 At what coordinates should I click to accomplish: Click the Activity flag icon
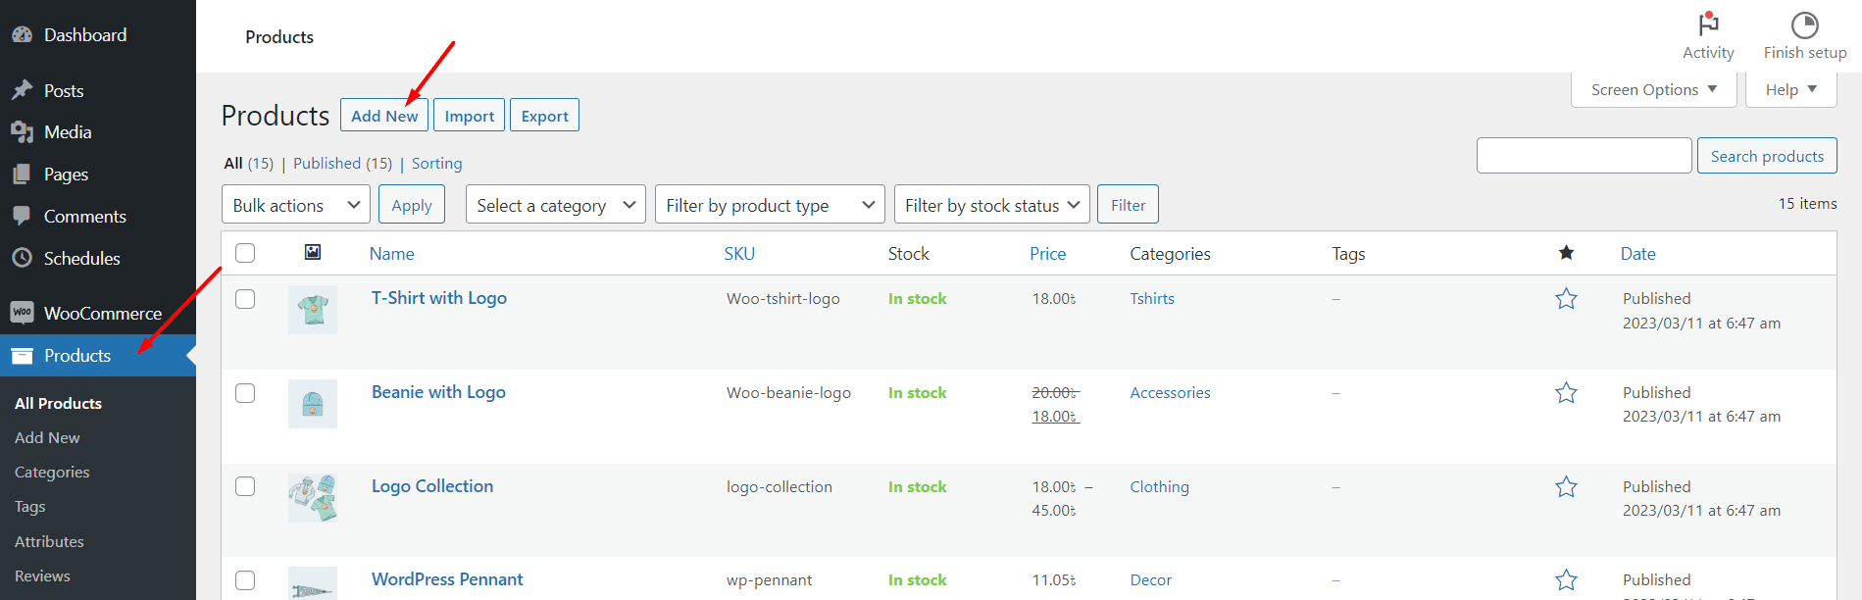point(1708,25)
